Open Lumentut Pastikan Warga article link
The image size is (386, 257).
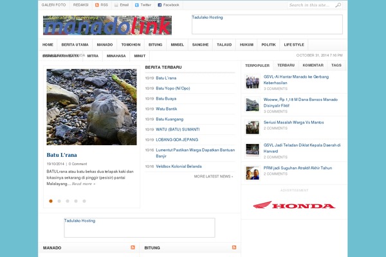(195, 153)
